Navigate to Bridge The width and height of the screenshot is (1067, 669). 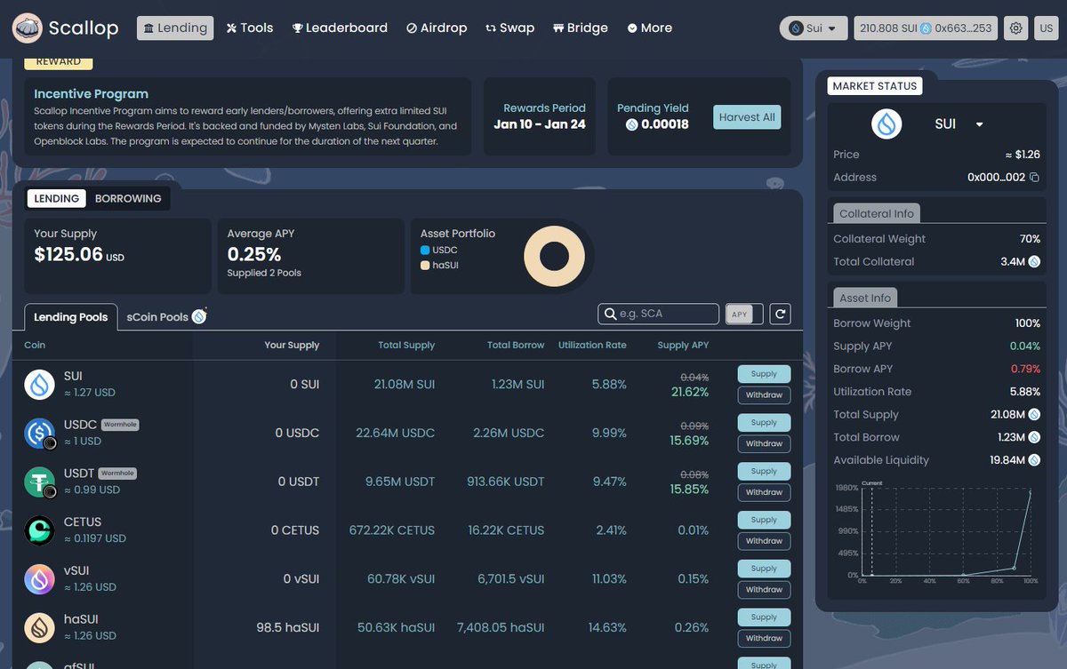click(581, 28)
